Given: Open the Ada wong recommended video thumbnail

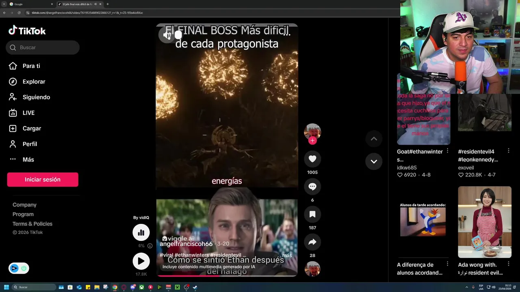Looking at the screenshot, I should click(x=485, y=222).
